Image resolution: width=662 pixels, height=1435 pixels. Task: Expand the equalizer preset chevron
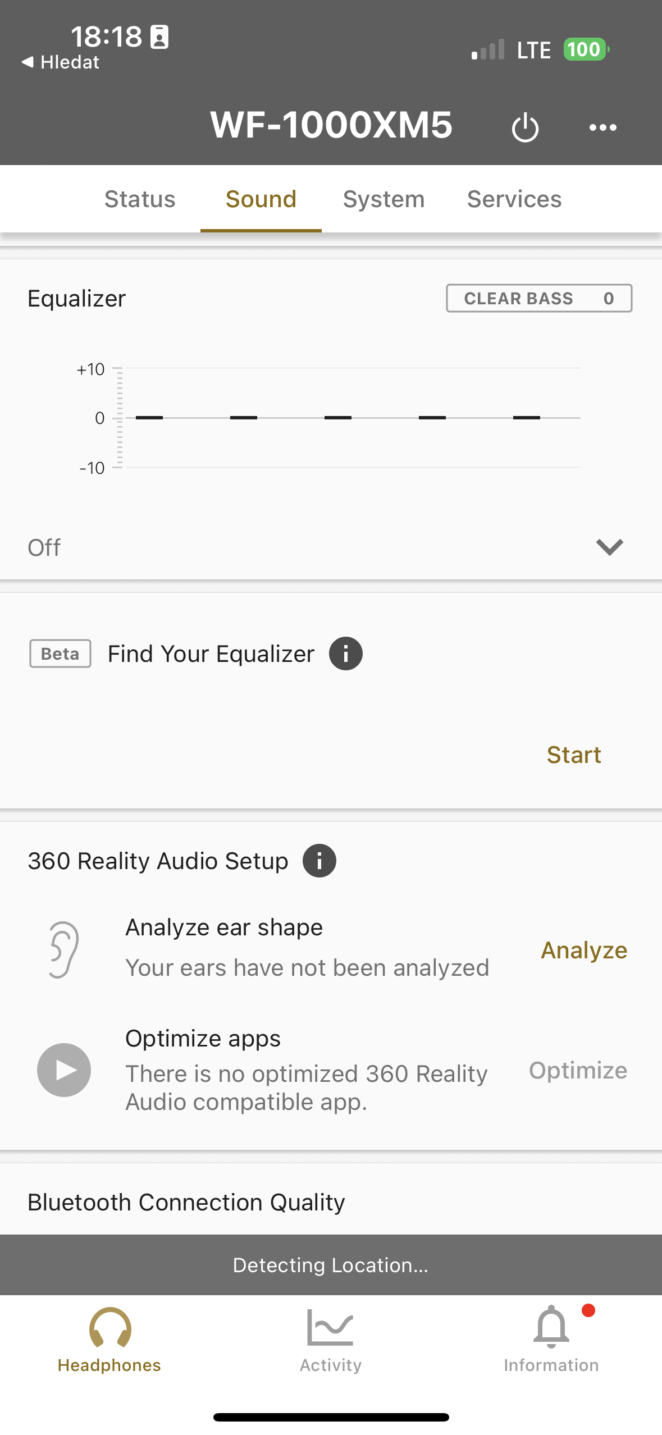pyautogui.click(x=609, y=547)
